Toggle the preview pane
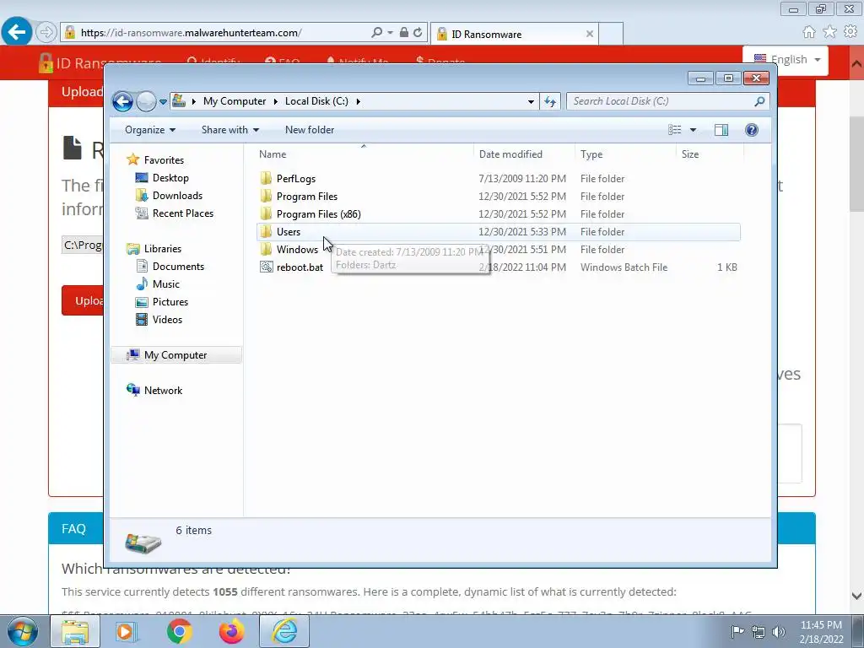 click(x=721, y=130)
